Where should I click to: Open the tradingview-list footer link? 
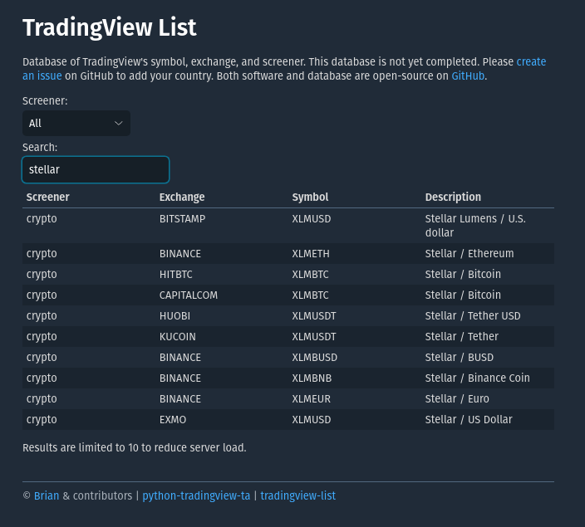tap(298, 495)
